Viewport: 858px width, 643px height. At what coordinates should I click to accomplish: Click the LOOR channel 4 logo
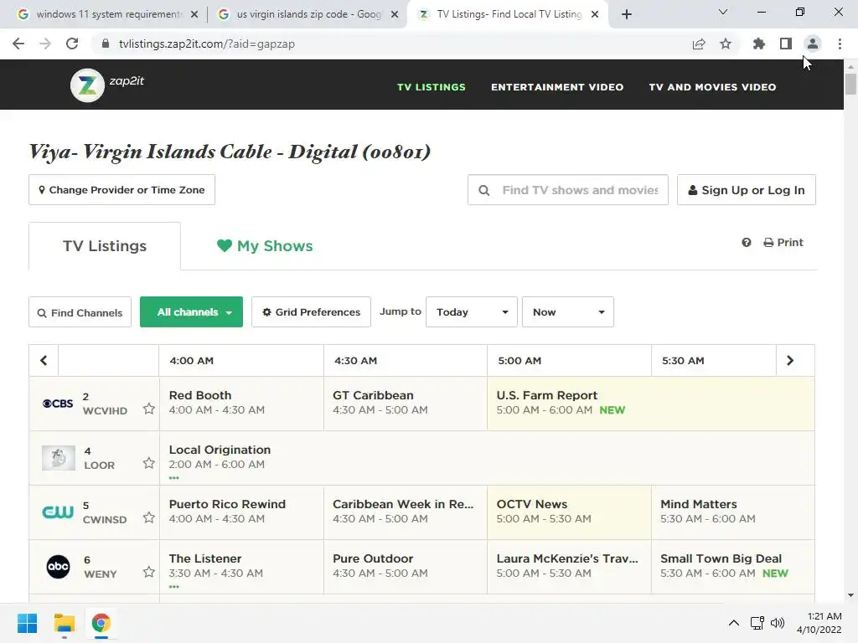pyautogui.click(x=59, y=458)
